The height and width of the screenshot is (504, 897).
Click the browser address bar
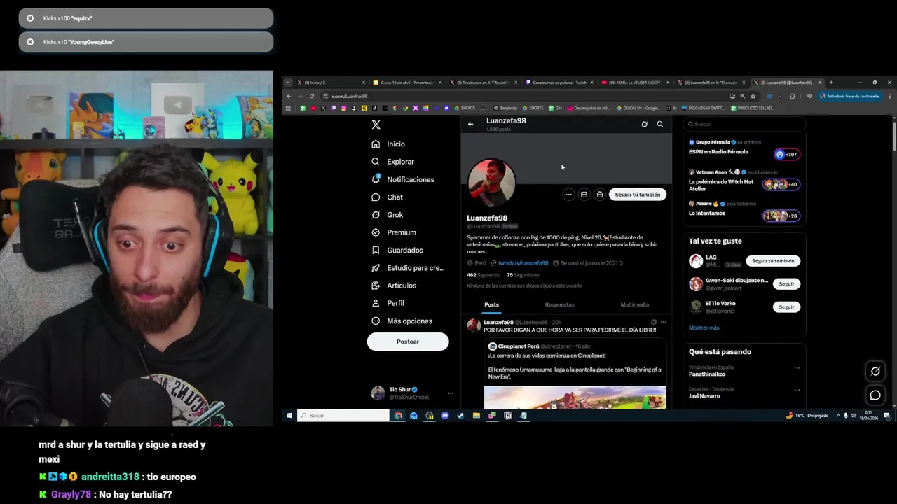pos(526,96)
